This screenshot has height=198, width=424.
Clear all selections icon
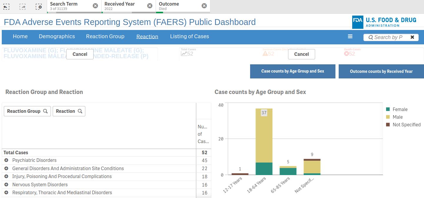click(39, 6)
